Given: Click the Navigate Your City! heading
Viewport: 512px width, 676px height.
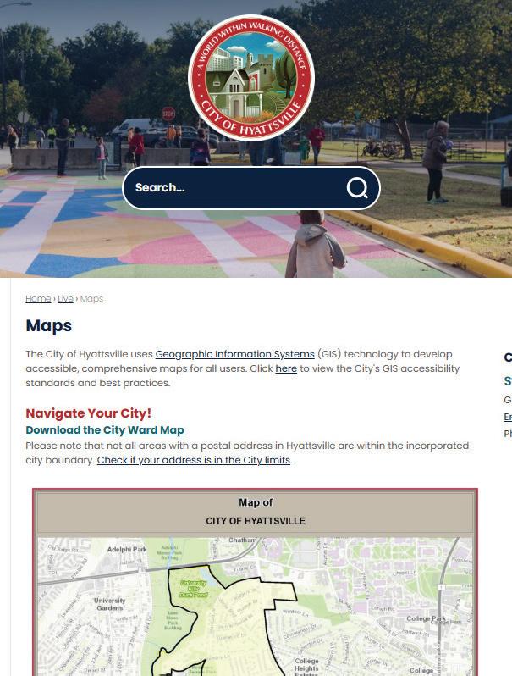Looking at the screenshot, I should (89, 413).
